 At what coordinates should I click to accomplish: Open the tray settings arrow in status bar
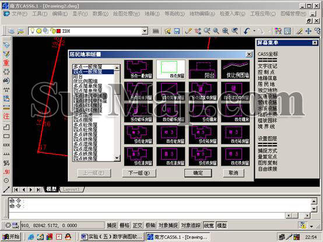tap(311, 226)
